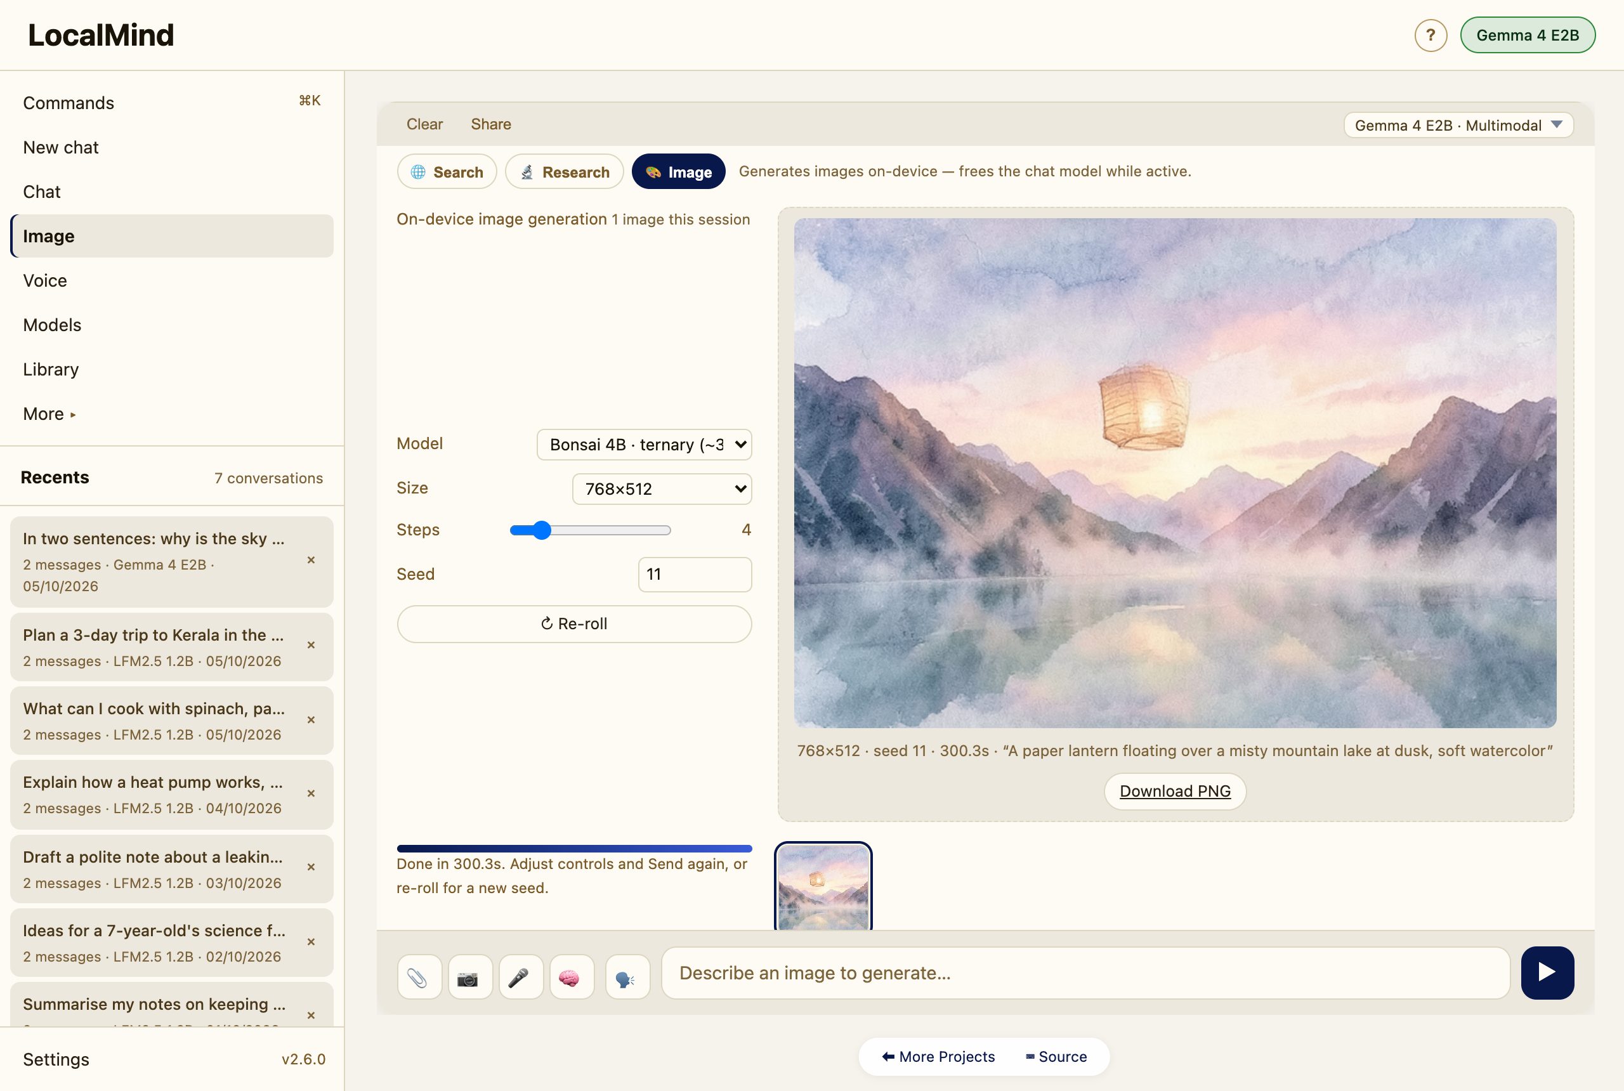Image resolution: width=1624 pixels, height=1091 pixels.
Task: Click the camera icon in composer
Action: [x=469, y=977]
